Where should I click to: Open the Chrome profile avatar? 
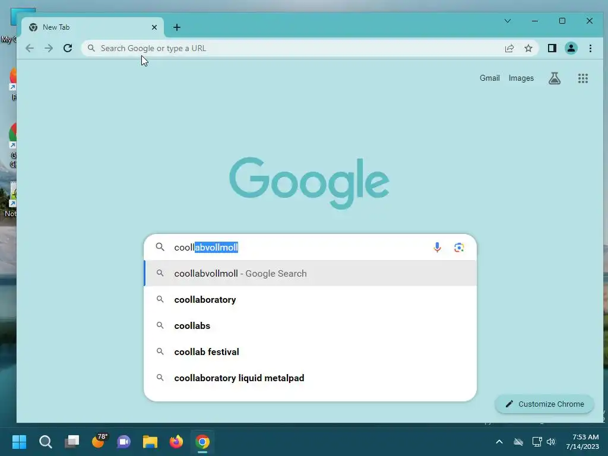[x=571, y=48]
